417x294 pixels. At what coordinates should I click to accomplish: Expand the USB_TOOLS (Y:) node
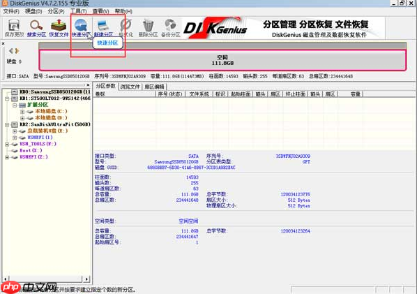[7, 144]
